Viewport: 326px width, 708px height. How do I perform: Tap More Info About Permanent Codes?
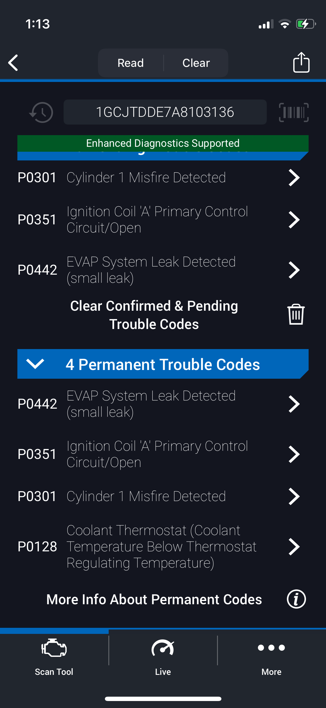pyautogui.click(x=154, y=599)
